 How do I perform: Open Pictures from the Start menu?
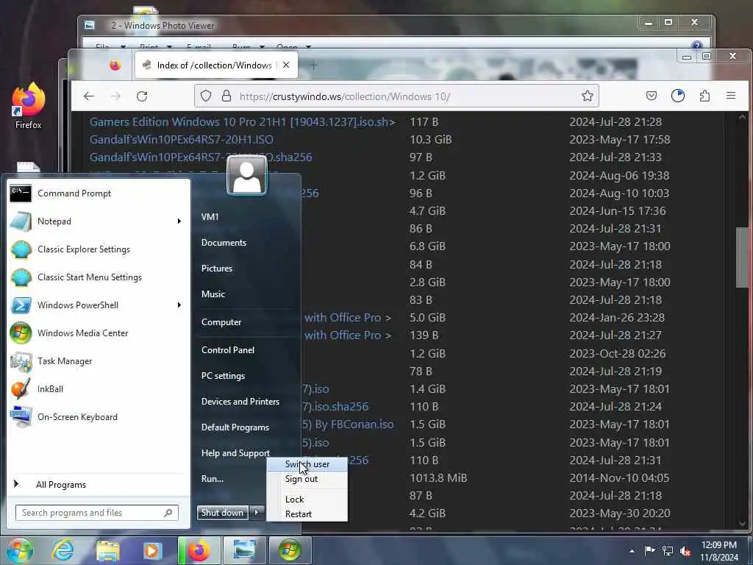(x=217, y=269)
